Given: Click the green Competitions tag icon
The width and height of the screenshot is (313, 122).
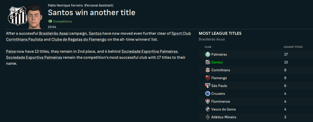Looking at the screenshot, I should point(50,21).
